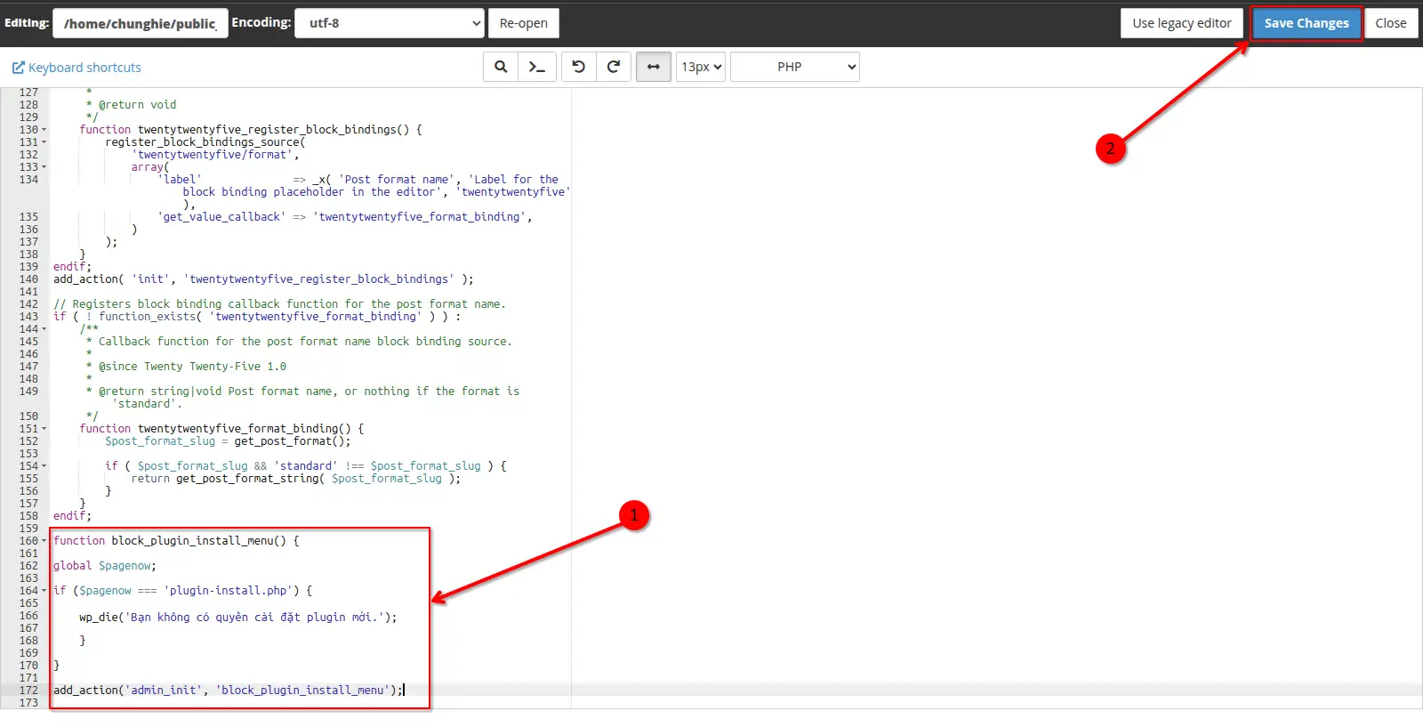Collapse code fold at line 133
This screenshot has width=1423, height=727.
pos(44,167)
